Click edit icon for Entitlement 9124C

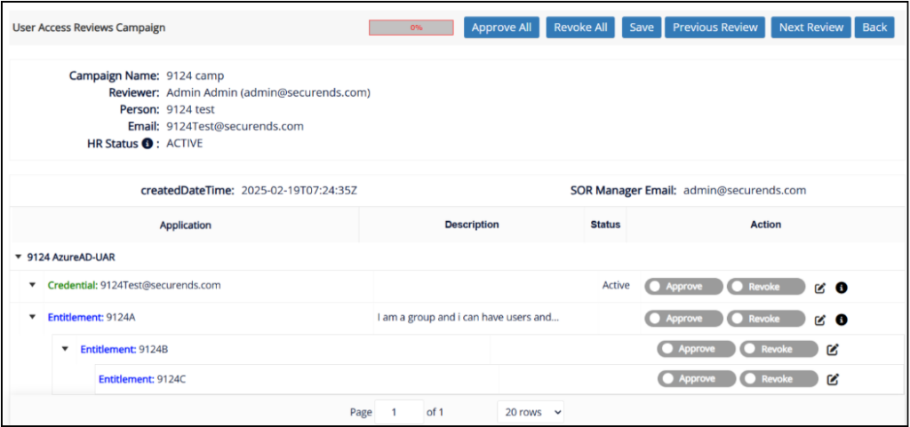click(x=832, y=379)
